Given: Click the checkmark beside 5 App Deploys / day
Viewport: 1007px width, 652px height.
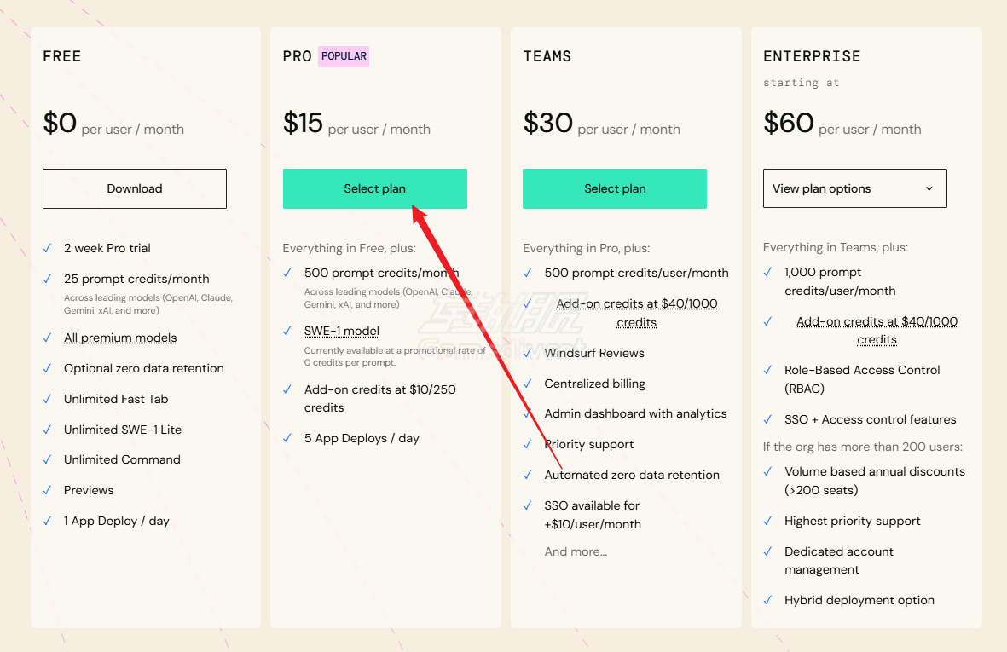Looking at the screenshot, I should tap(287, 438).
